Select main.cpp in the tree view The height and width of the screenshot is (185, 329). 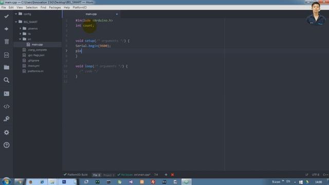tap(37, 45)
